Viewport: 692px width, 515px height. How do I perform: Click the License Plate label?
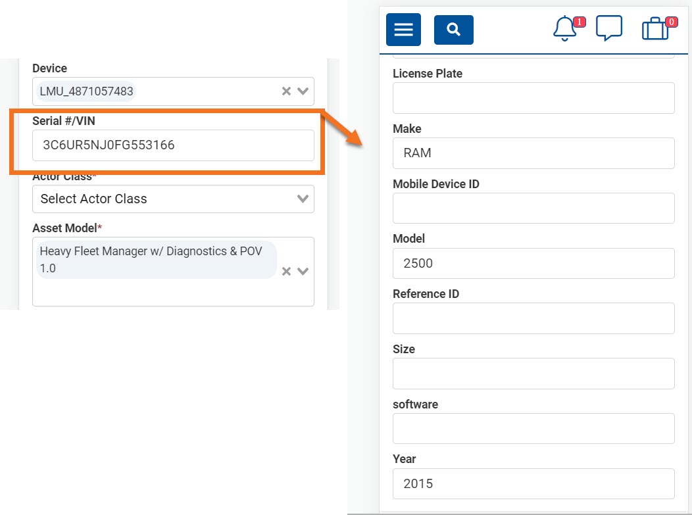tap(428, 74)
